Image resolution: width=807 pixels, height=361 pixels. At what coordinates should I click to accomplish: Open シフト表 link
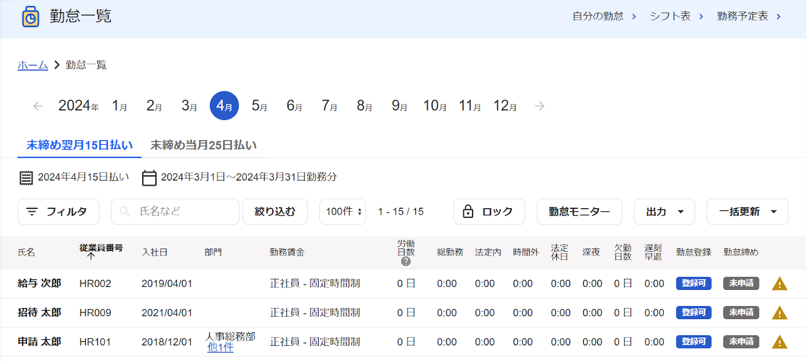676,16
